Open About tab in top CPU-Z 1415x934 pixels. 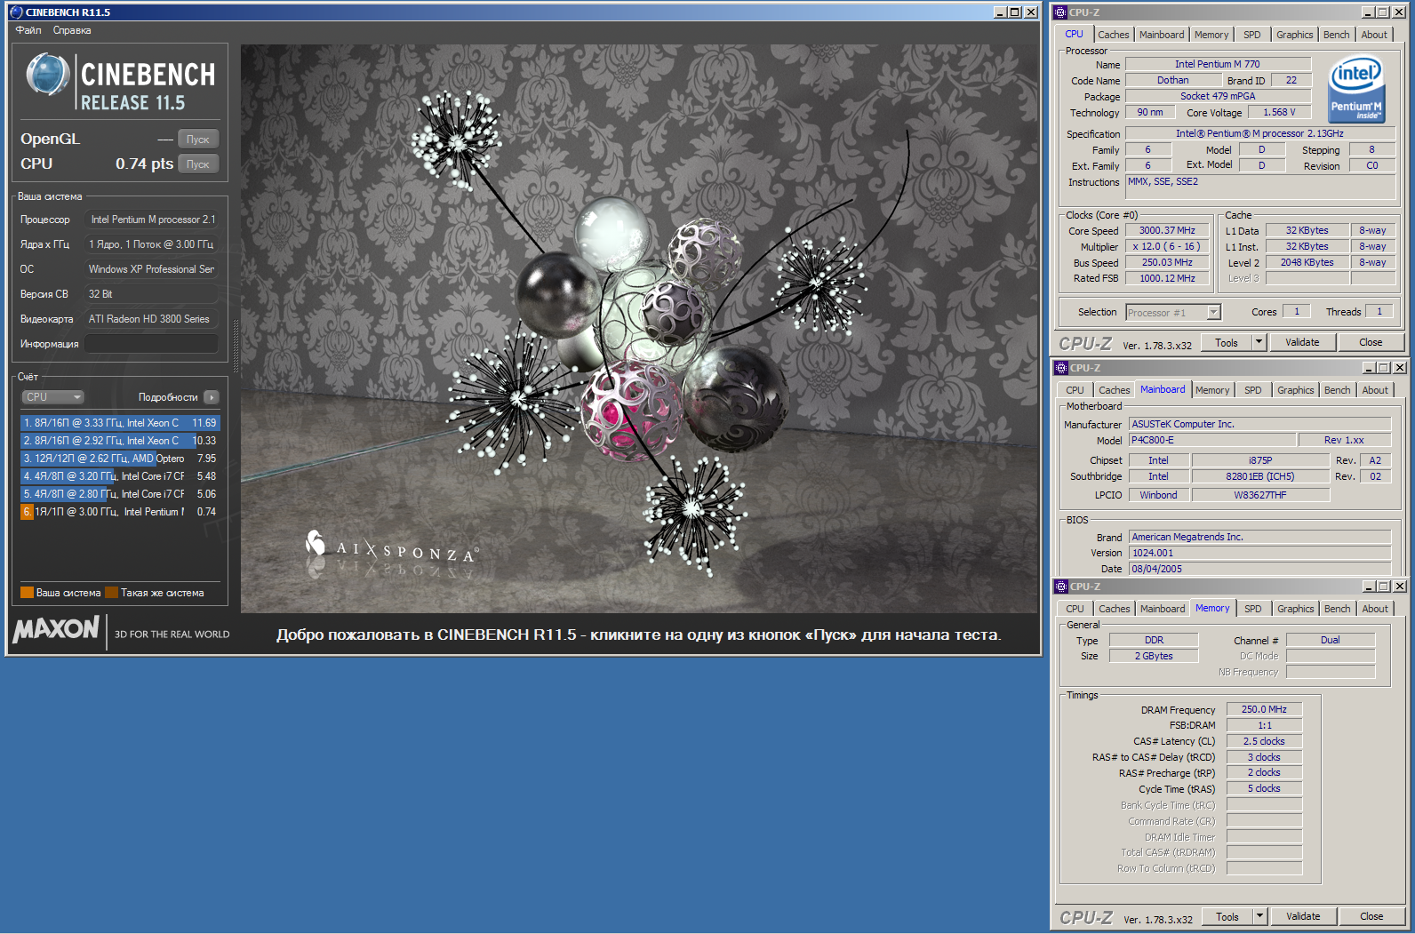point(1374,35)
